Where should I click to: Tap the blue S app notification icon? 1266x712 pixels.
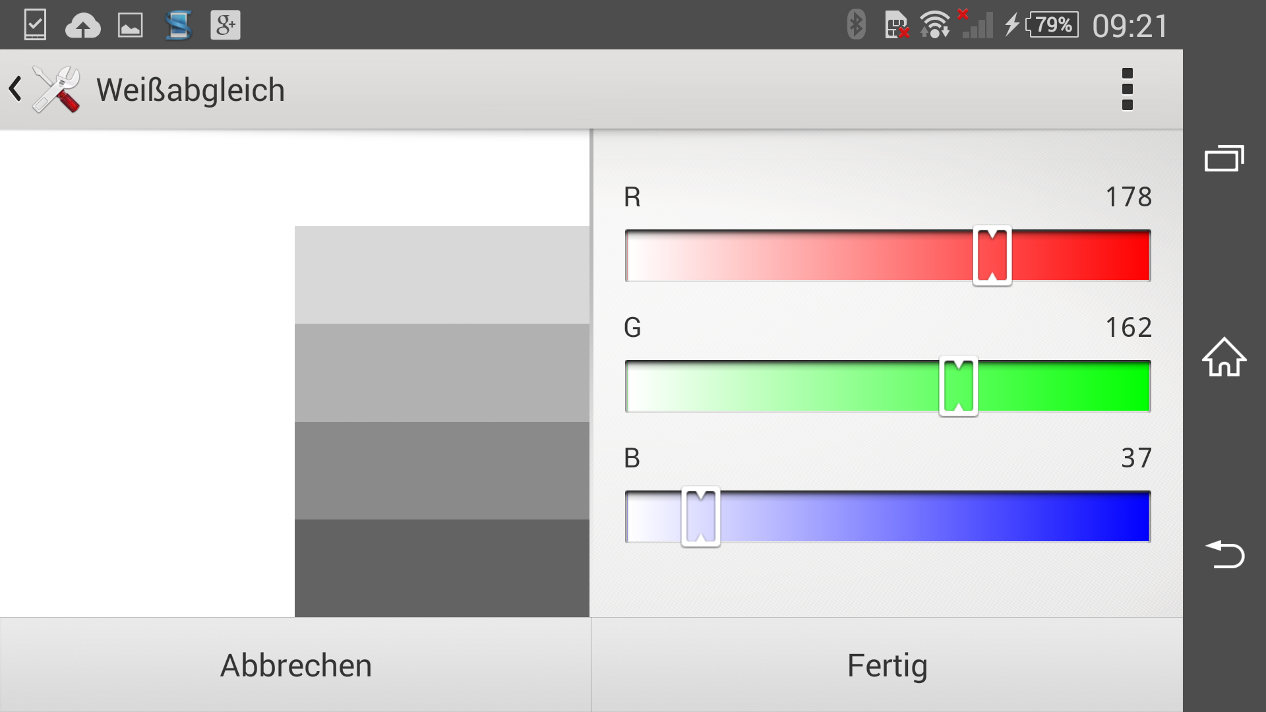(178, 25)
